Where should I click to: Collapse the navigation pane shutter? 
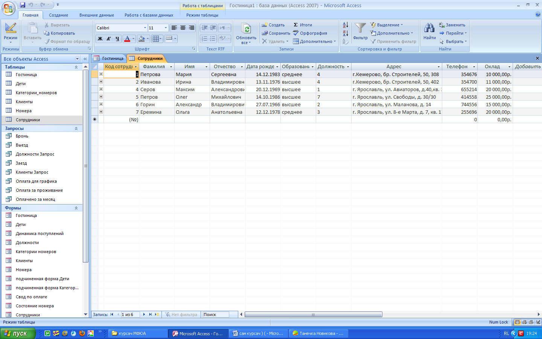85,59
